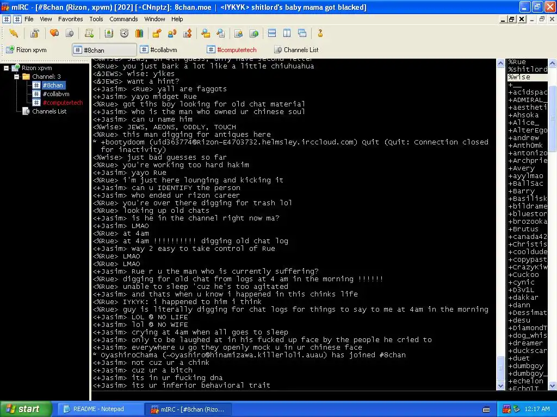This screenshot has height=417, width=557.
Task: Open the Favorites heart toolbar icon
Action: tap(54, 33)
